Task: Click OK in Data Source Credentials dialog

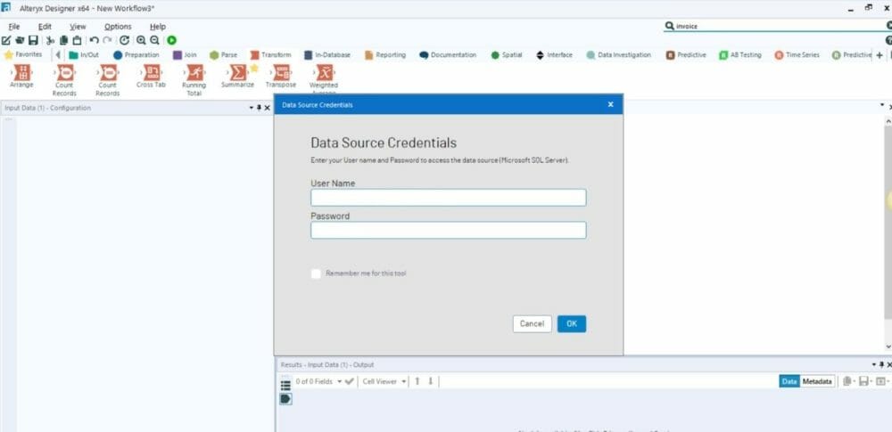Action: 572,324
